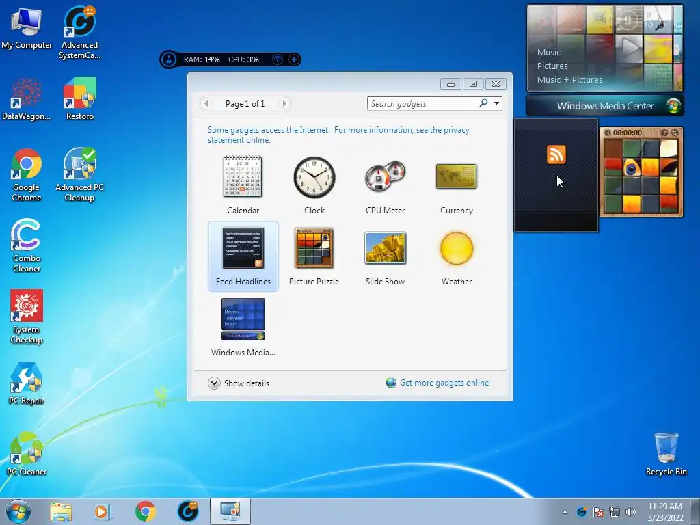
Task: Select the Currency gadget
Action: coord(456,185)
